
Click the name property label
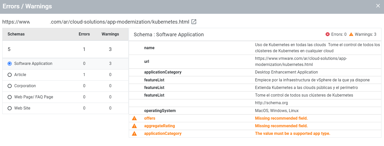click(149, 48)
